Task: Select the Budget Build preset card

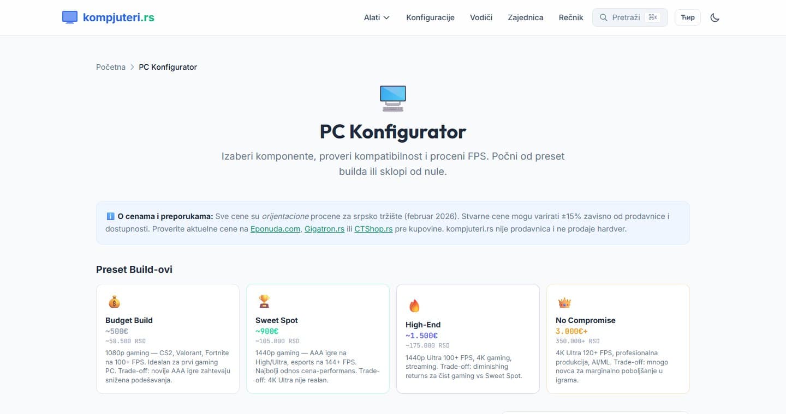Action: 168,338
